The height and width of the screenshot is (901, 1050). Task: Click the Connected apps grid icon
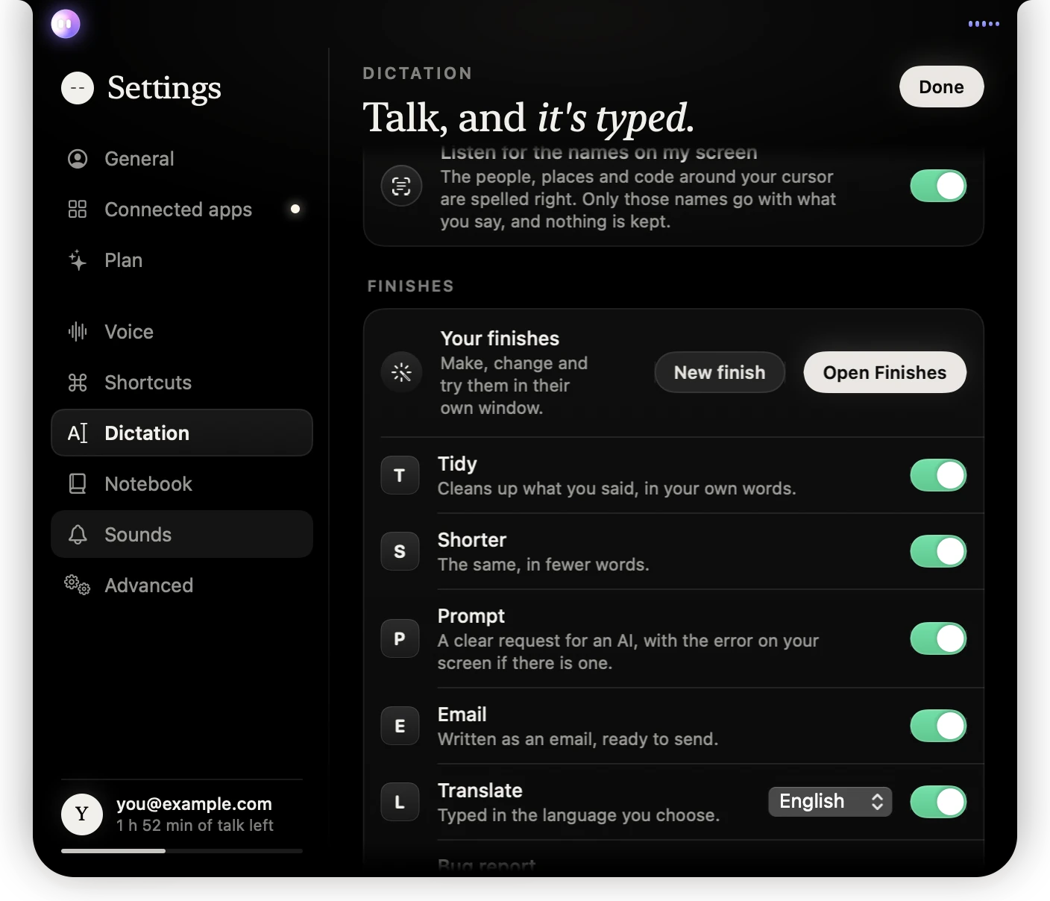pos(78,210)
